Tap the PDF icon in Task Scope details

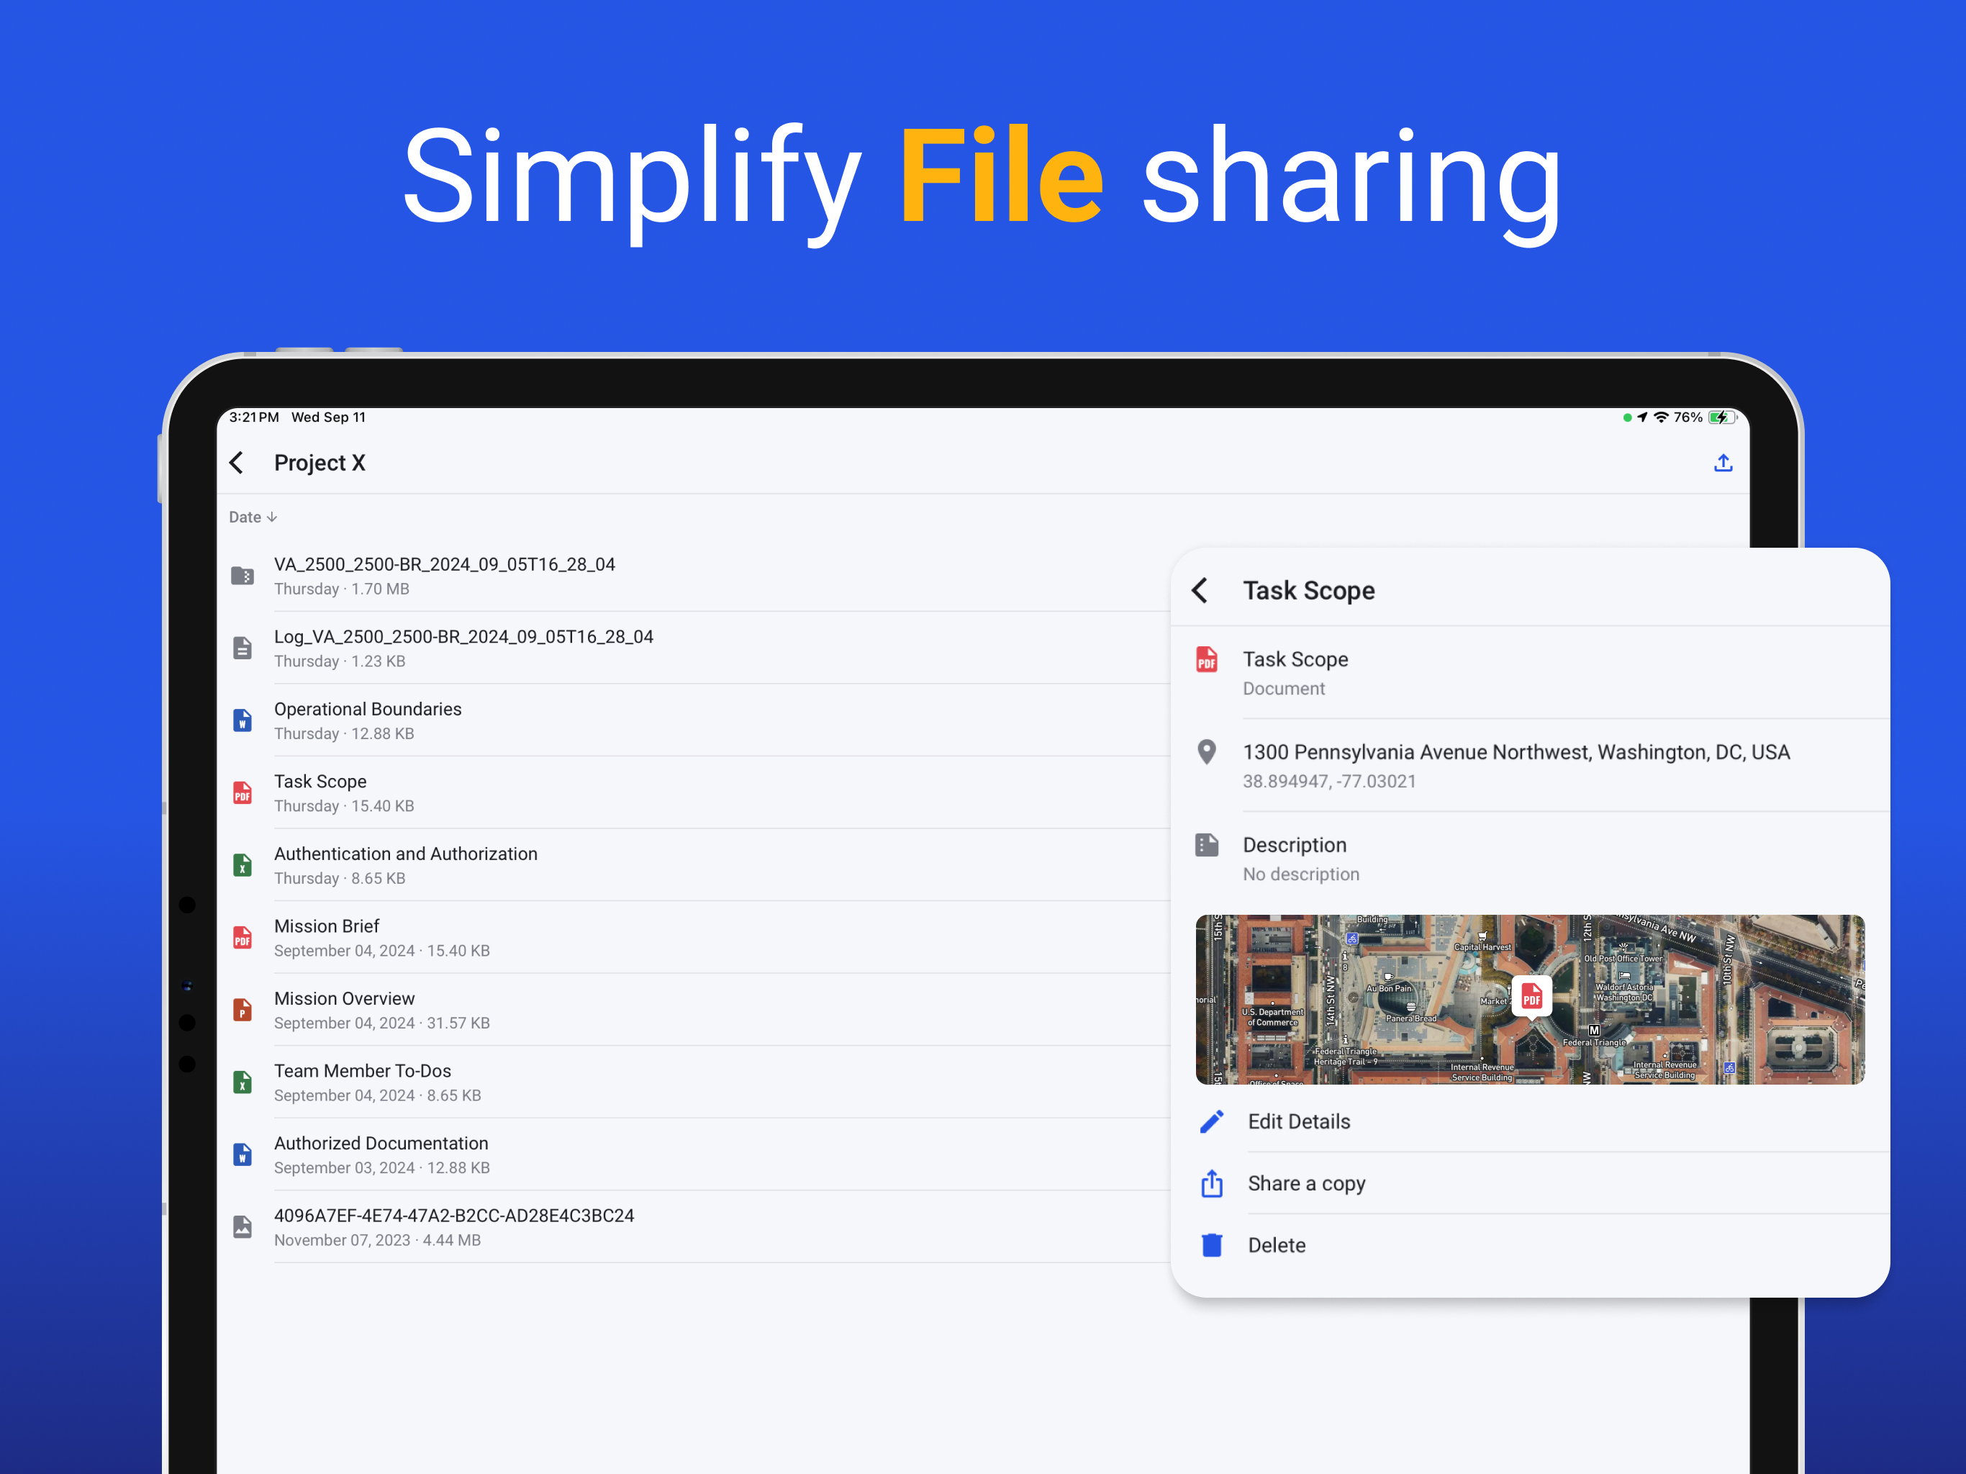click(1206, 660)
